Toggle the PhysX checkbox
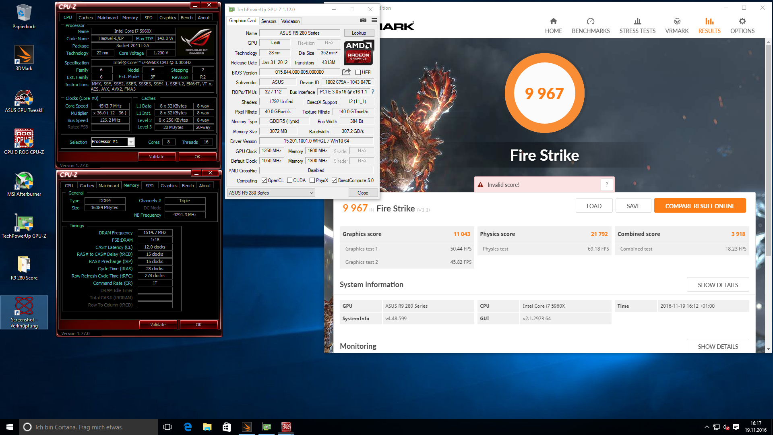 click(x=312, y=180)
